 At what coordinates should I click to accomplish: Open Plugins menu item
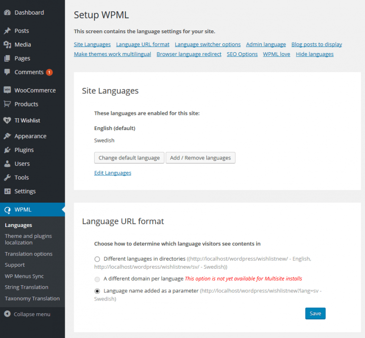coord(24,150)
